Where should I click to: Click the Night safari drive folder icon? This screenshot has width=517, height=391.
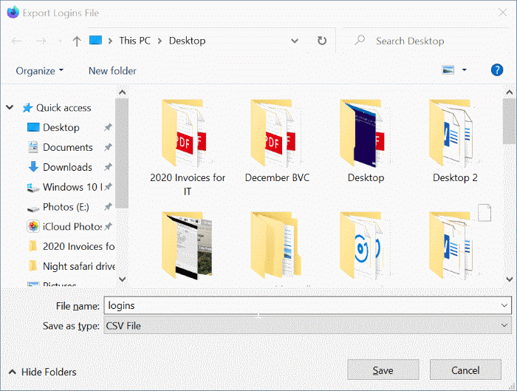pos(33,266)
